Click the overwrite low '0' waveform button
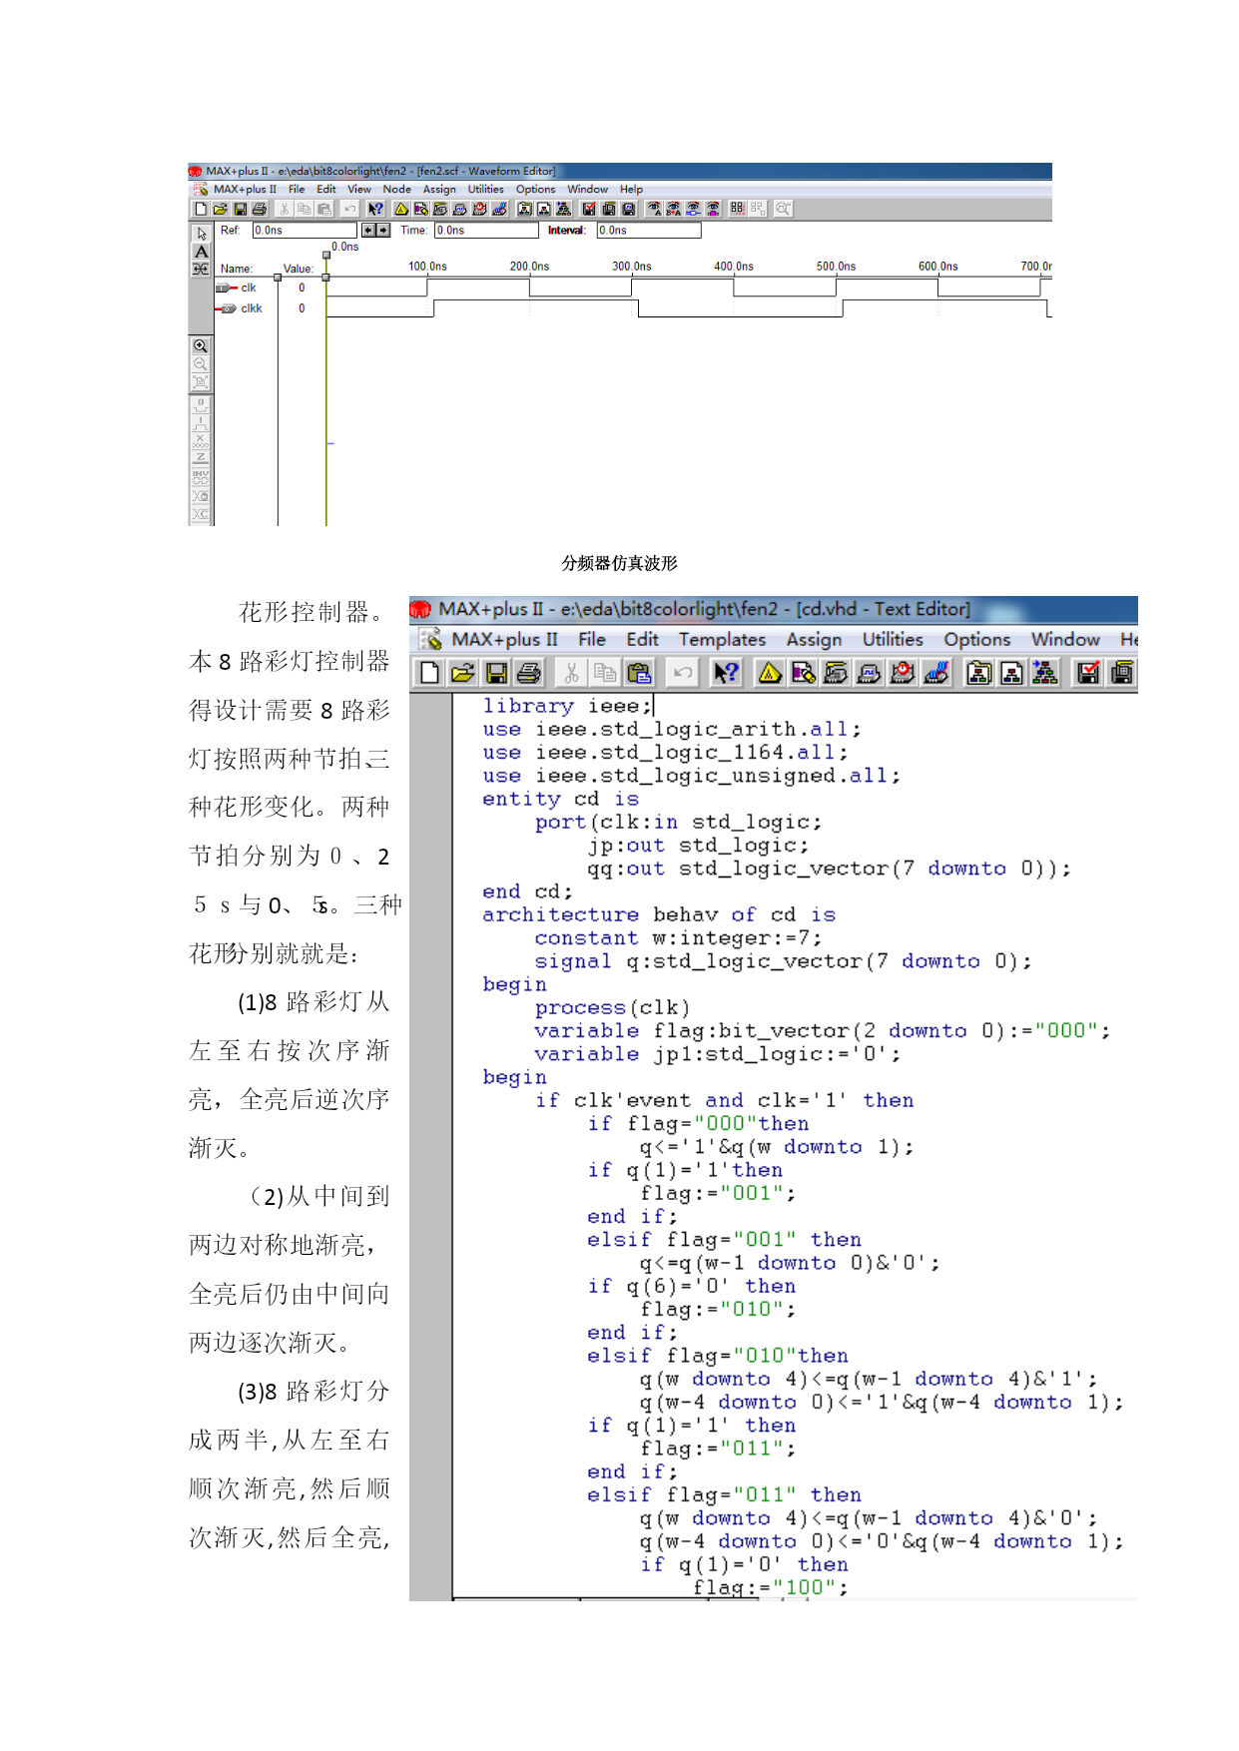Screen dimensions: 1239x1751 (x=201, y=405)
